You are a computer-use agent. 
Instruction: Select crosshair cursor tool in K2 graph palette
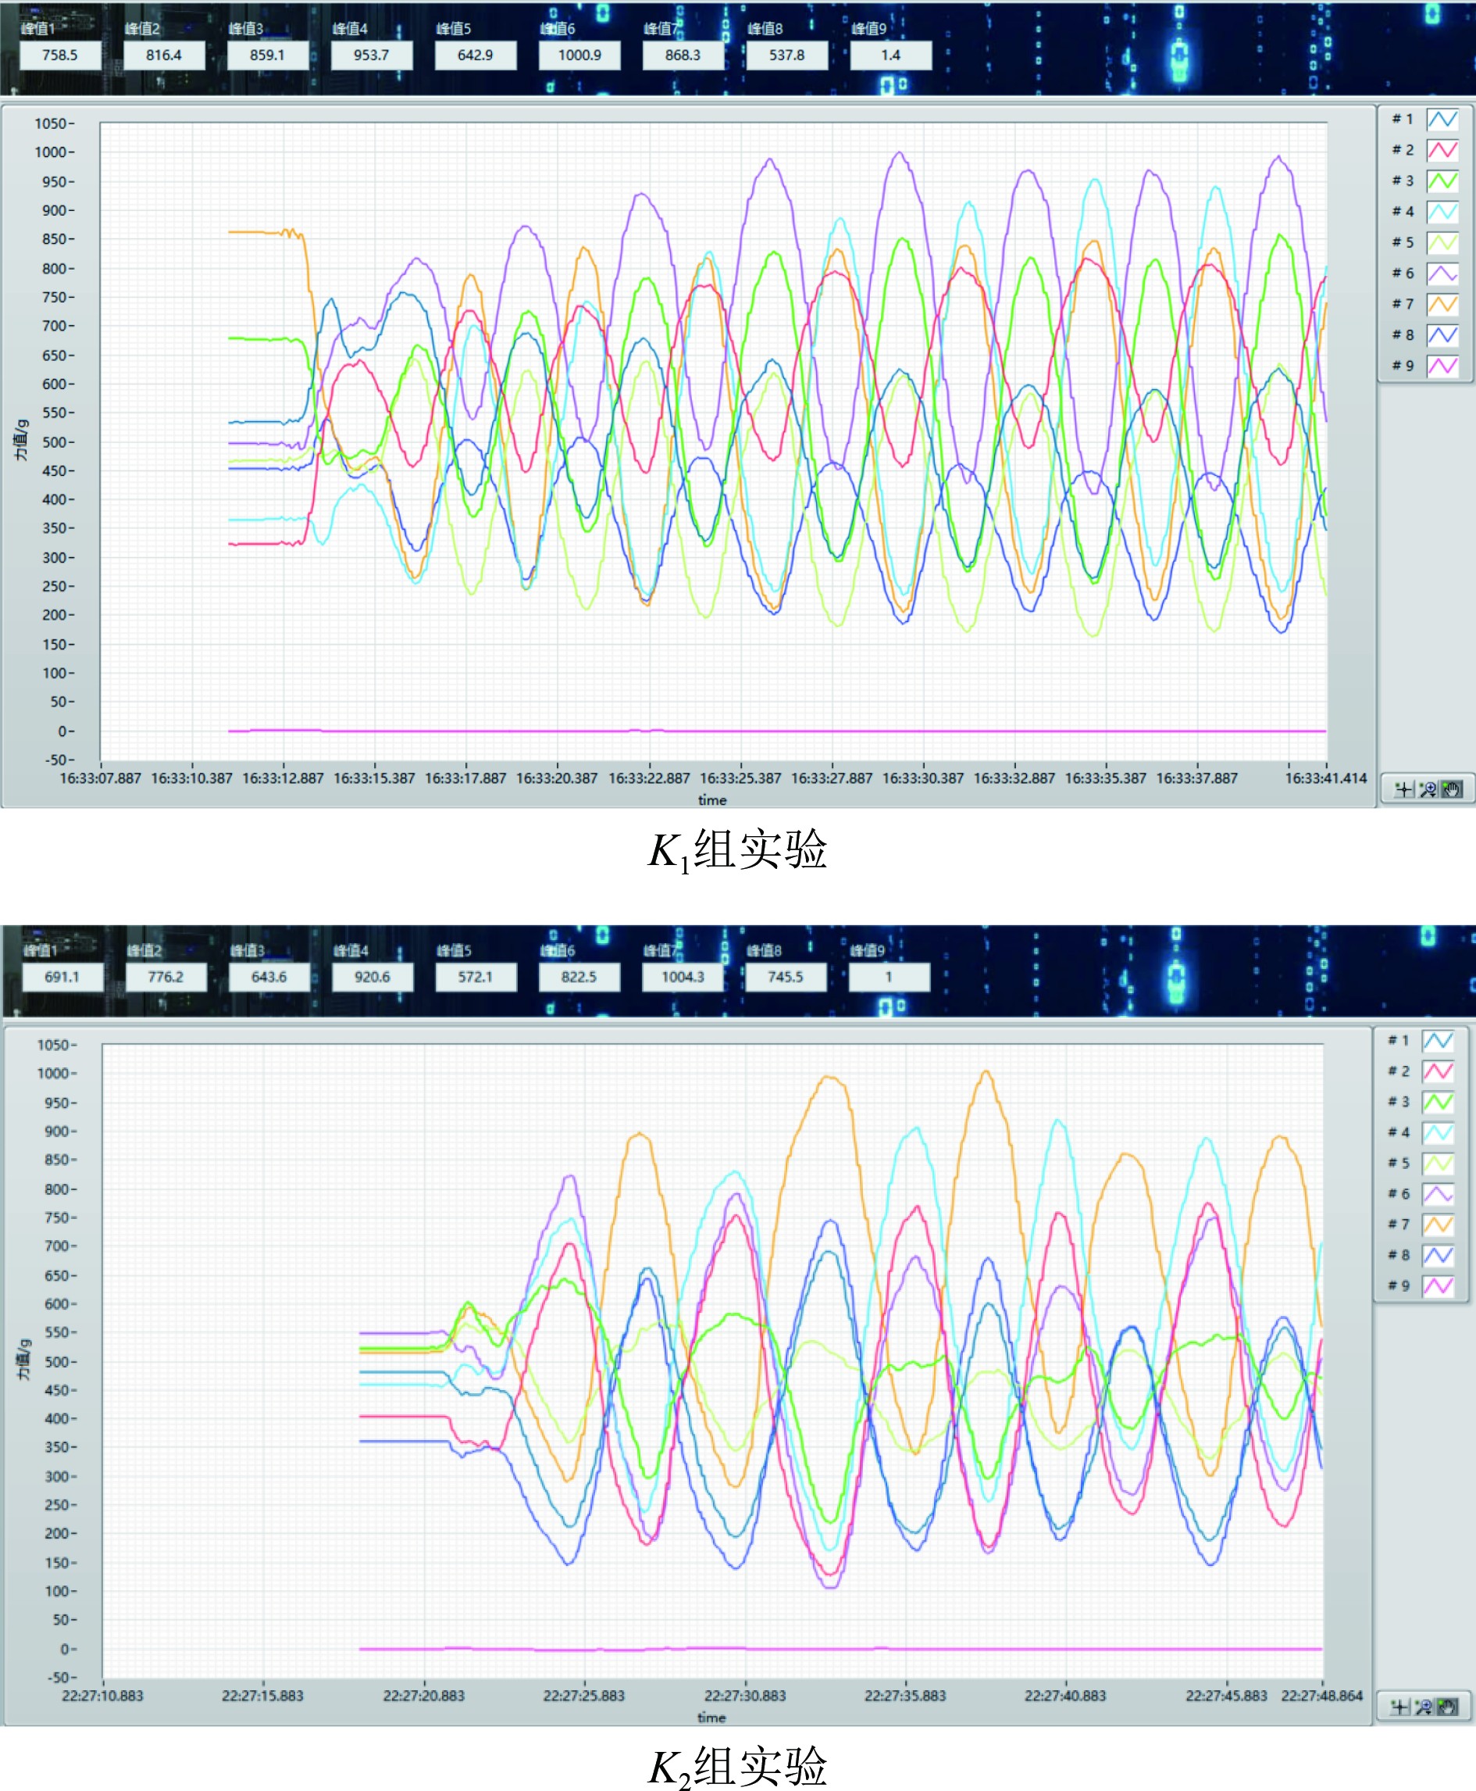(x=1399, y=1706)
